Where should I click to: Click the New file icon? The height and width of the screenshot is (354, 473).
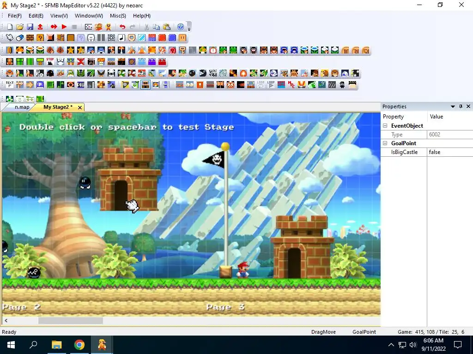pyautogui.click(x=10, y=27)
